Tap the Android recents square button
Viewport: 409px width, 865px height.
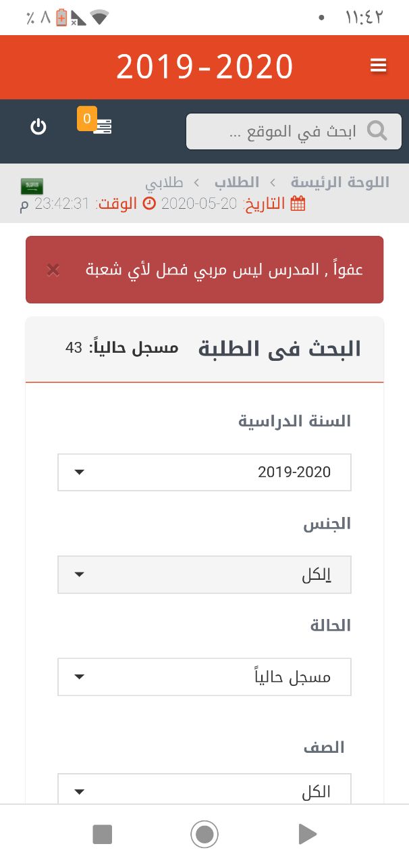click(102, 835)
